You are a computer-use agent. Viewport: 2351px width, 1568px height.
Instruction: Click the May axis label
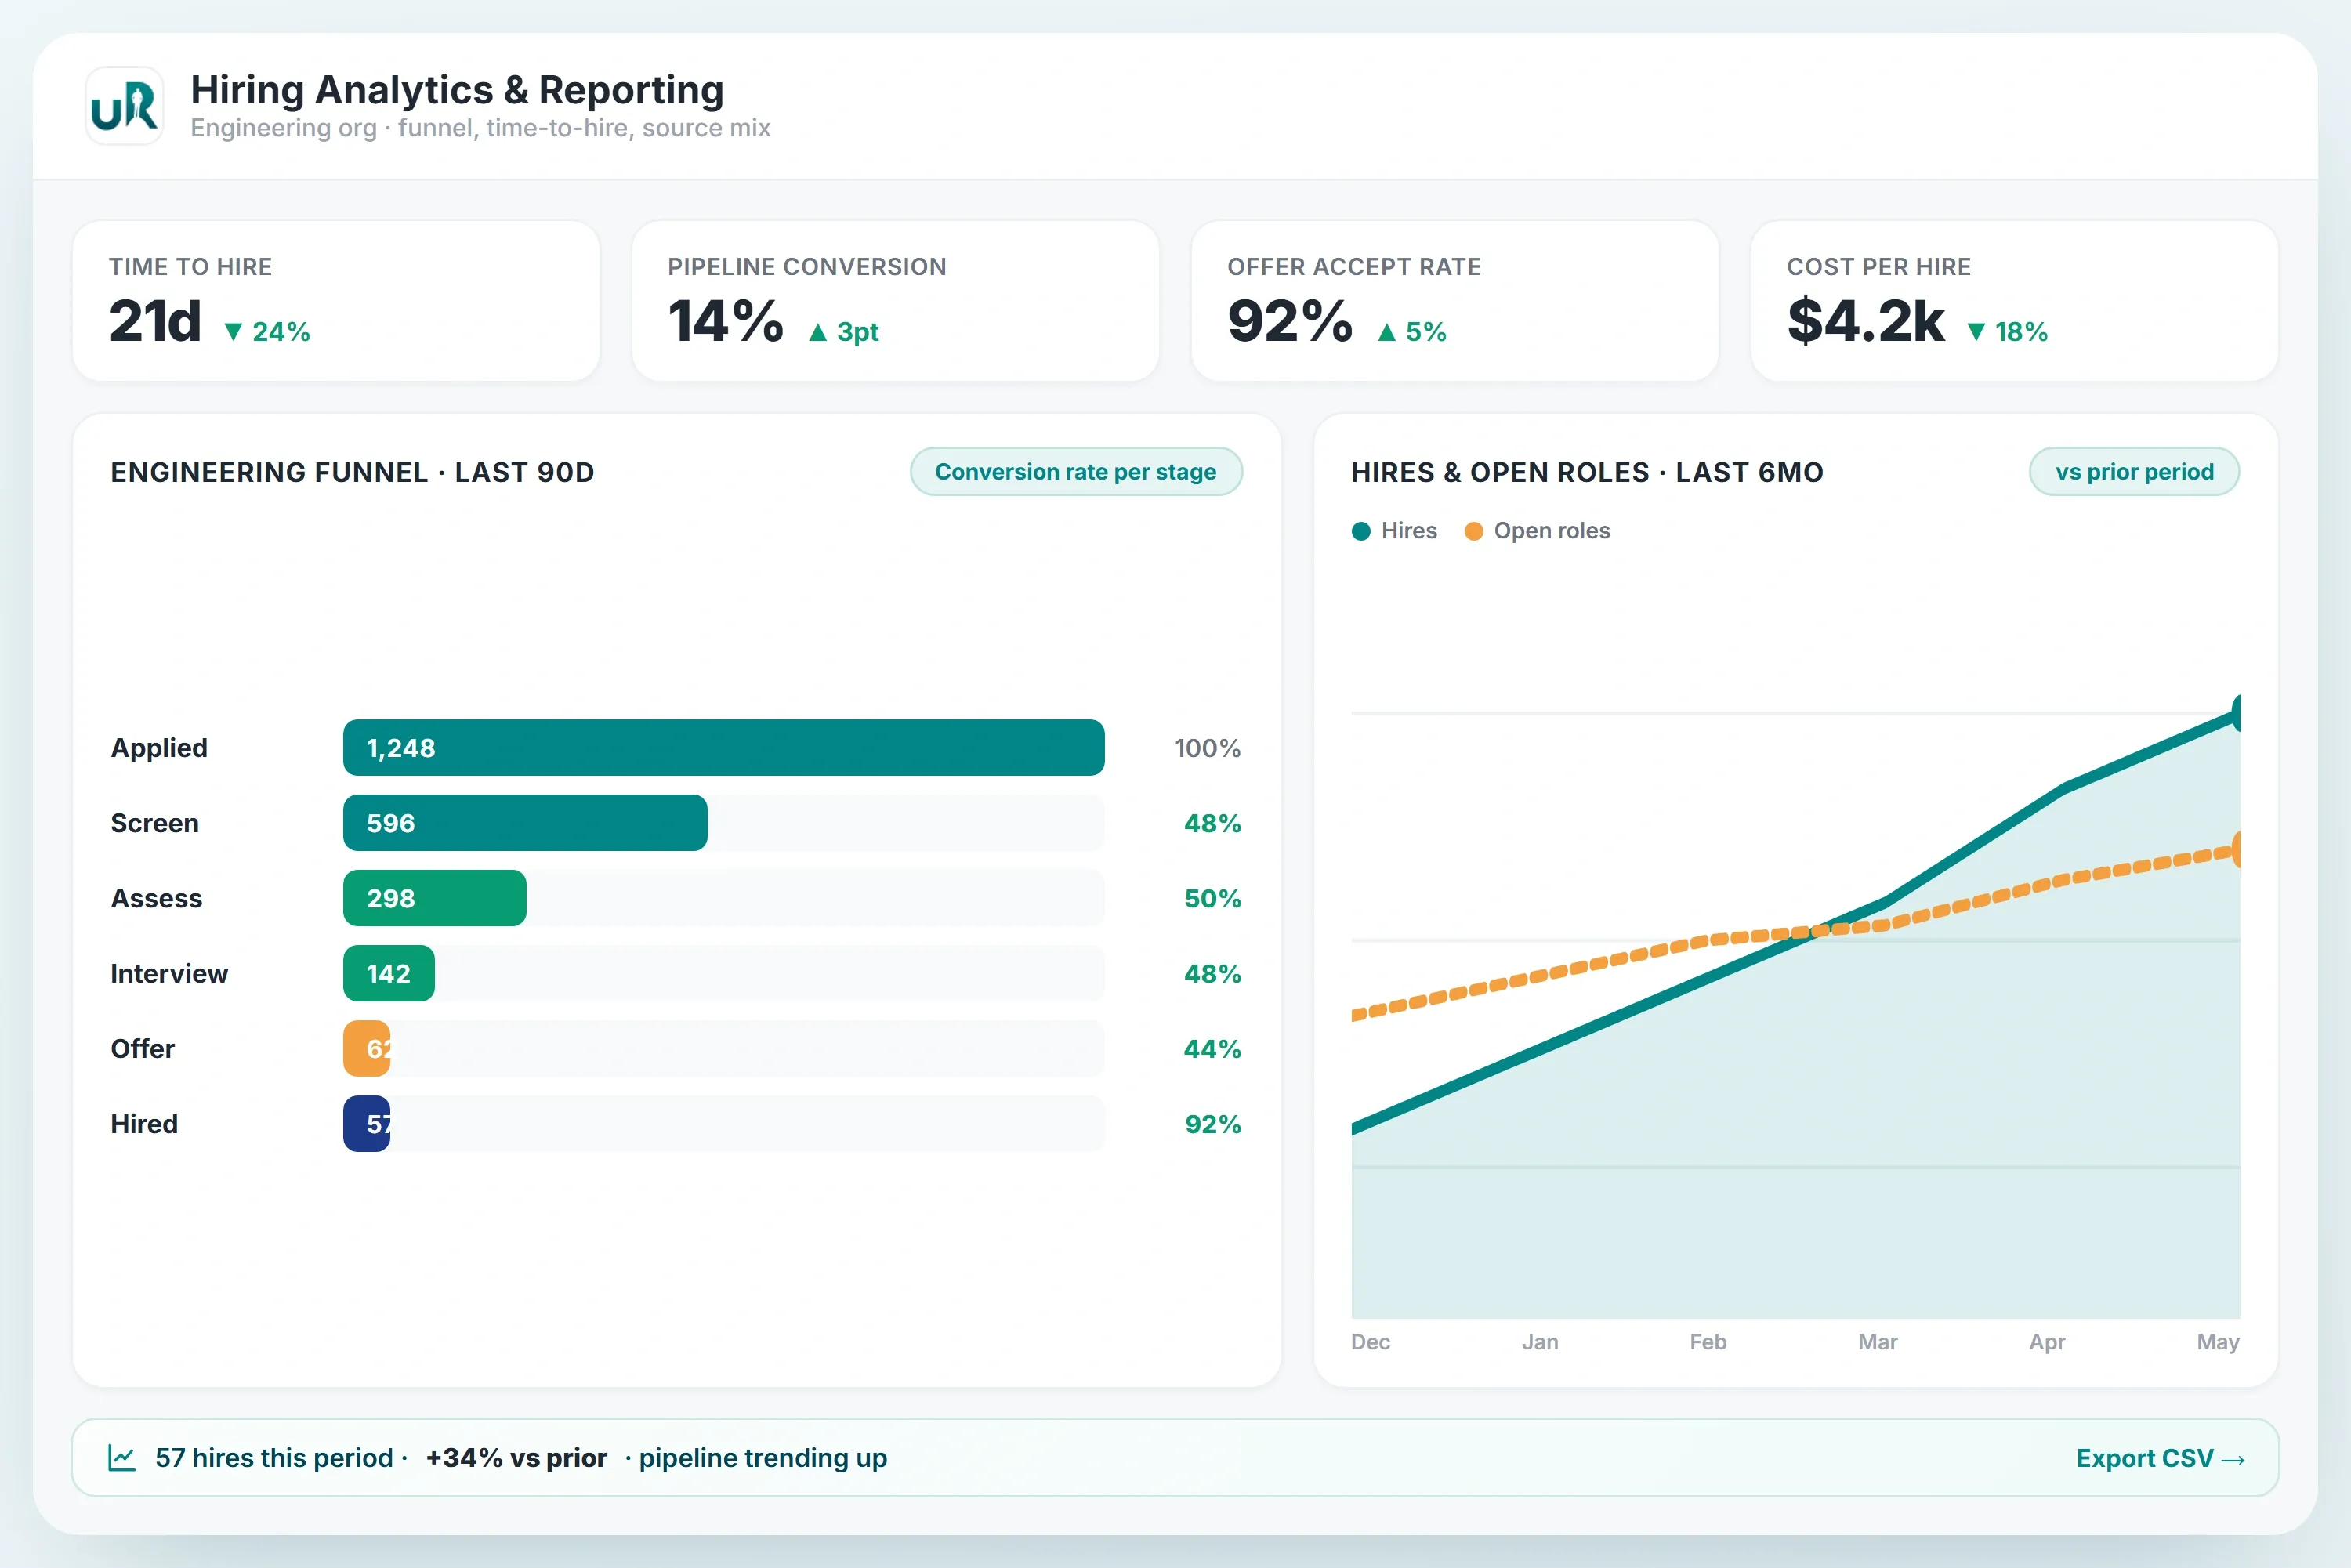2218,1342
